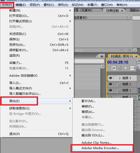Image resolution: width=140 pixels, height=153 pixels.
Task: Select the 时间线: 序列 01 tab
Action: click(x=122, y=56)
